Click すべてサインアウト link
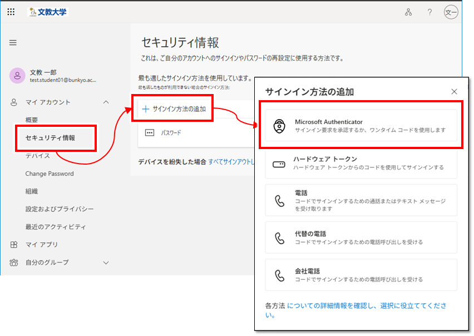The width and height of the screenshot is (474, 336). (231, 162)
